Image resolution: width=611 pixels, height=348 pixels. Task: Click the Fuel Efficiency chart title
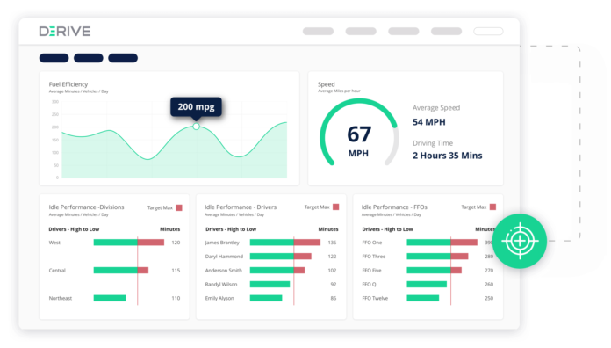(68, 84)
